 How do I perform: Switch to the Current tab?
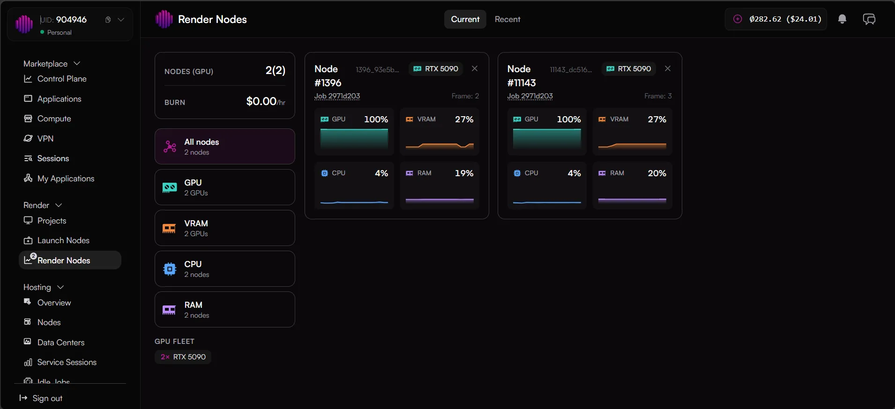465,19
